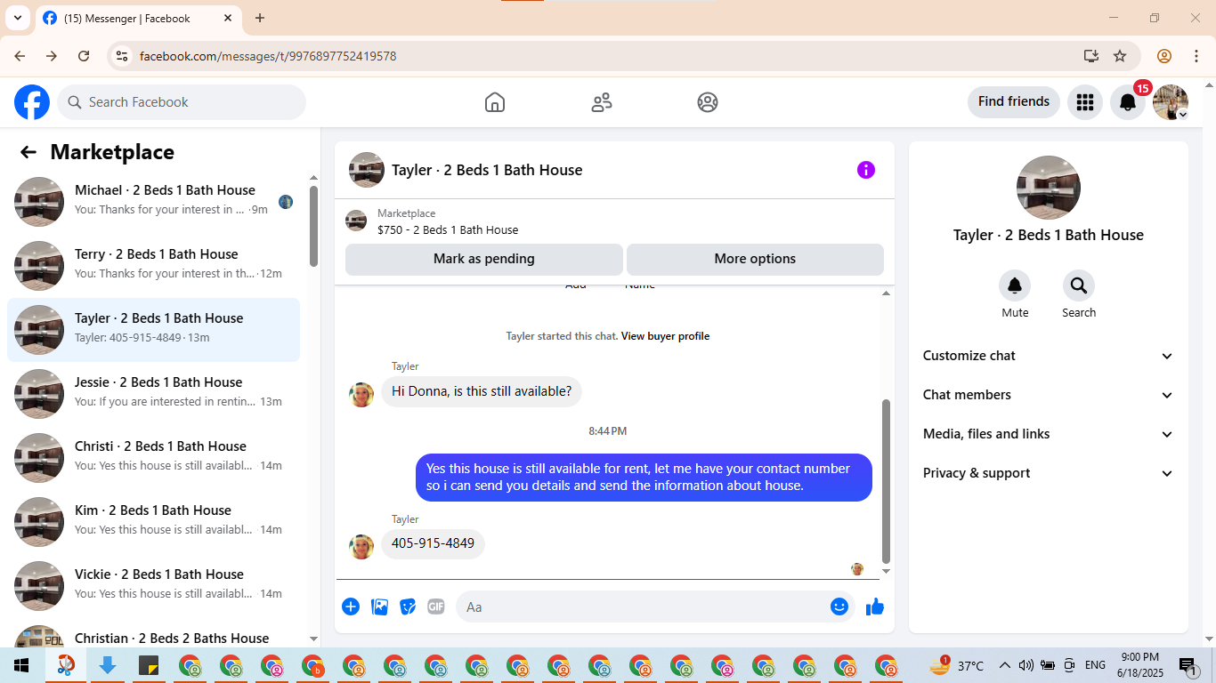Click the "Hi Donna, is this still available?" message

(482, 390)
